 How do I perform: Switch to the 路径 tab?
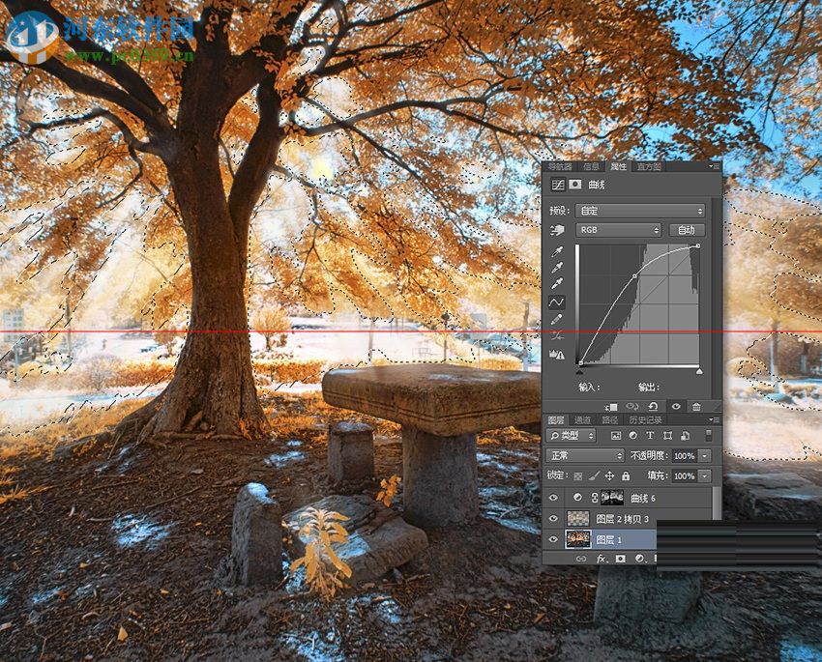[x=609, y=420]
